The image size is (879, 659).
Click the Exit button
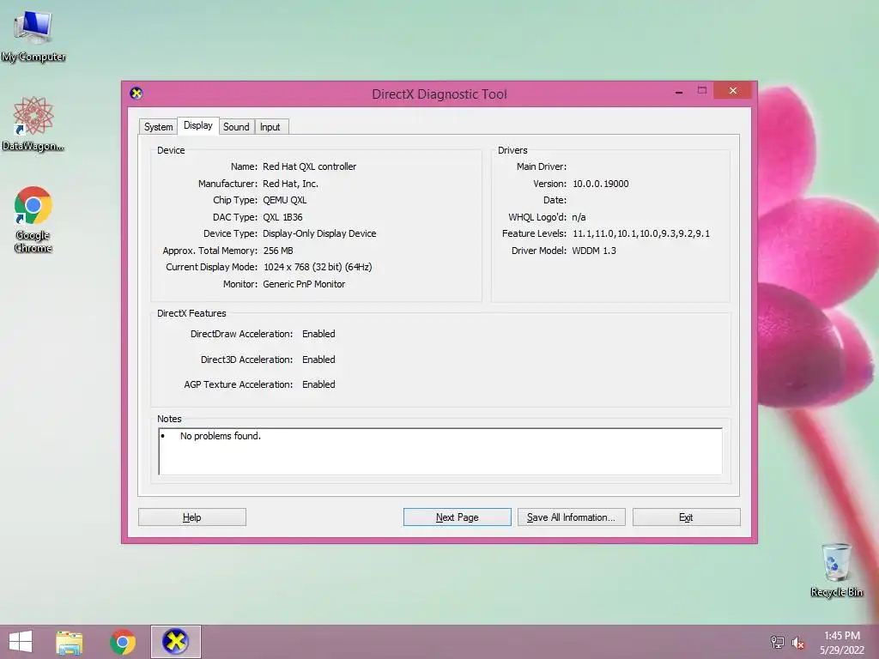(686, 517)
